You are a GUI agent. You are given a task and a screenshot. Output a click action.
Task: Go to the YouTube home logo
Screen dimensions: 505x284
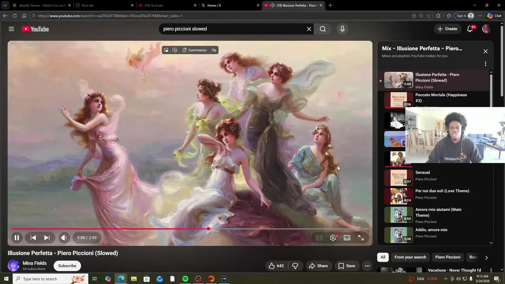point(35,29)
